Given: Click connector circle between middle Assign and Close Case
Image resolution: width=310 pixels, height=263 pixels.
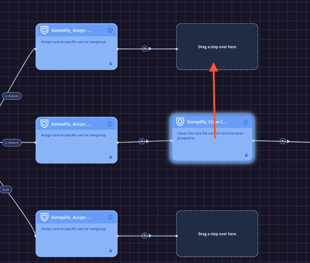Looking at the screenshot, I should 142,141.
